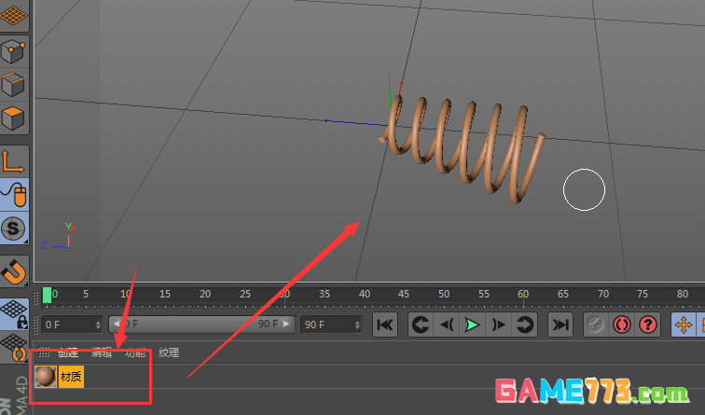Select the Points mode cube icon
The width and height of the screenshot is (705, 415).
pyautogui.click(x=13, y=50)
